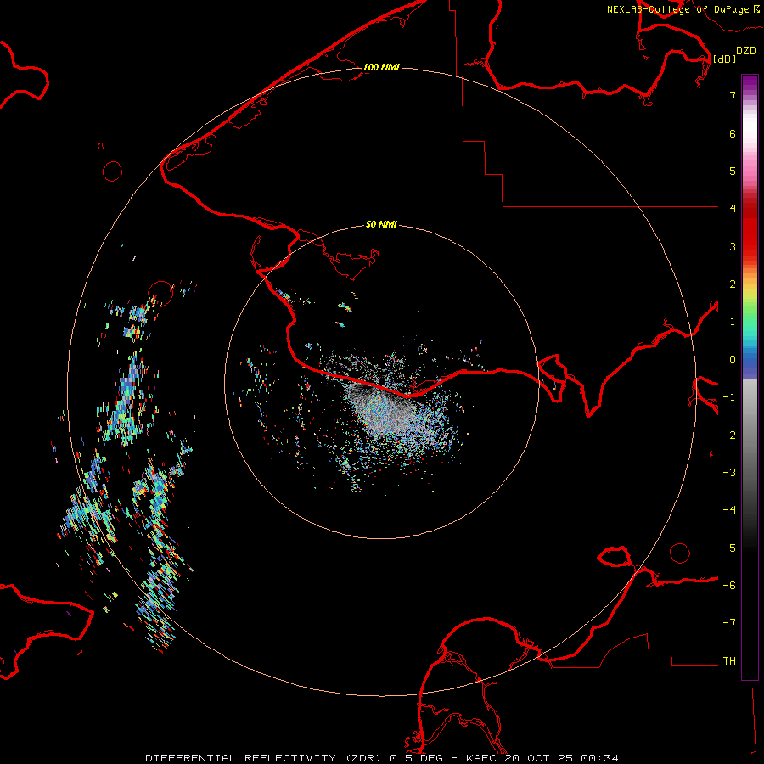The width and height of the screenshot is (764, 764).
Task: Click the 5 value on color scale
Action: [x=733, y=171]
